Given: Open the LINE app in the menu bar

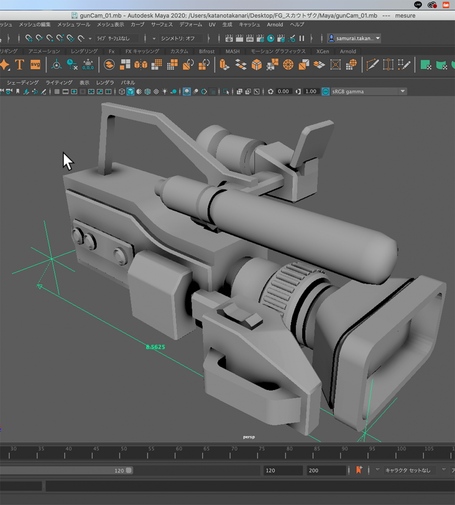Looking at the screenshot, I should coord(418,5).
